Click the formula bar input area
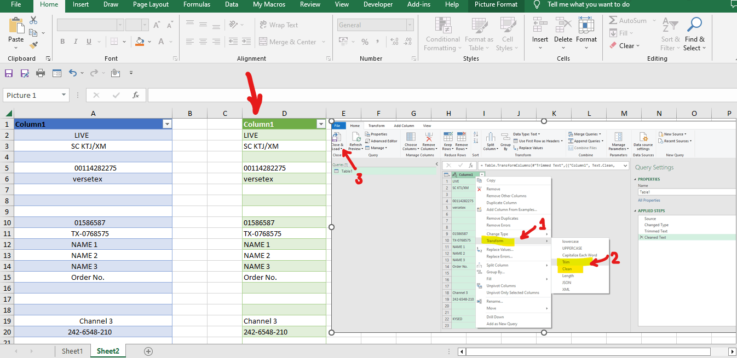Image resolution: width=737 pixels, height=358 pixels. (441, 95)
